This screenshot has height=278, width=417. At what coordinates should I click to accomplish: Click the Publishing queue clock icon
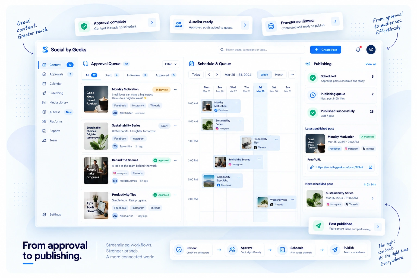tap(313, 95)
